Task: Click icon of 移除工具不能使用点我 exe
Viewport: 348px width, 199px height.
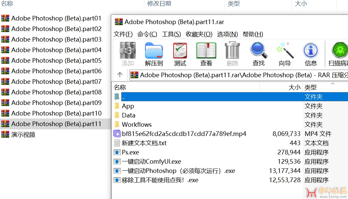Action: tap(117, 180)
